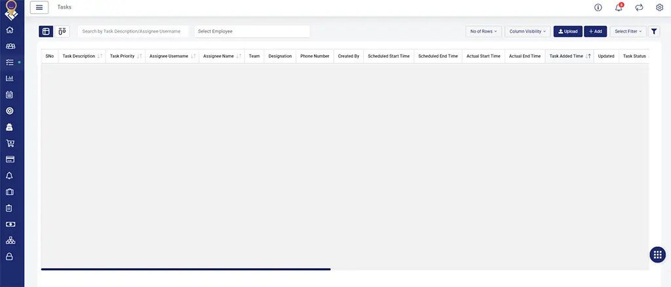Toggle the hamburger menu button
This screenshot has height=287, width=671.
(x=39, y=7)
